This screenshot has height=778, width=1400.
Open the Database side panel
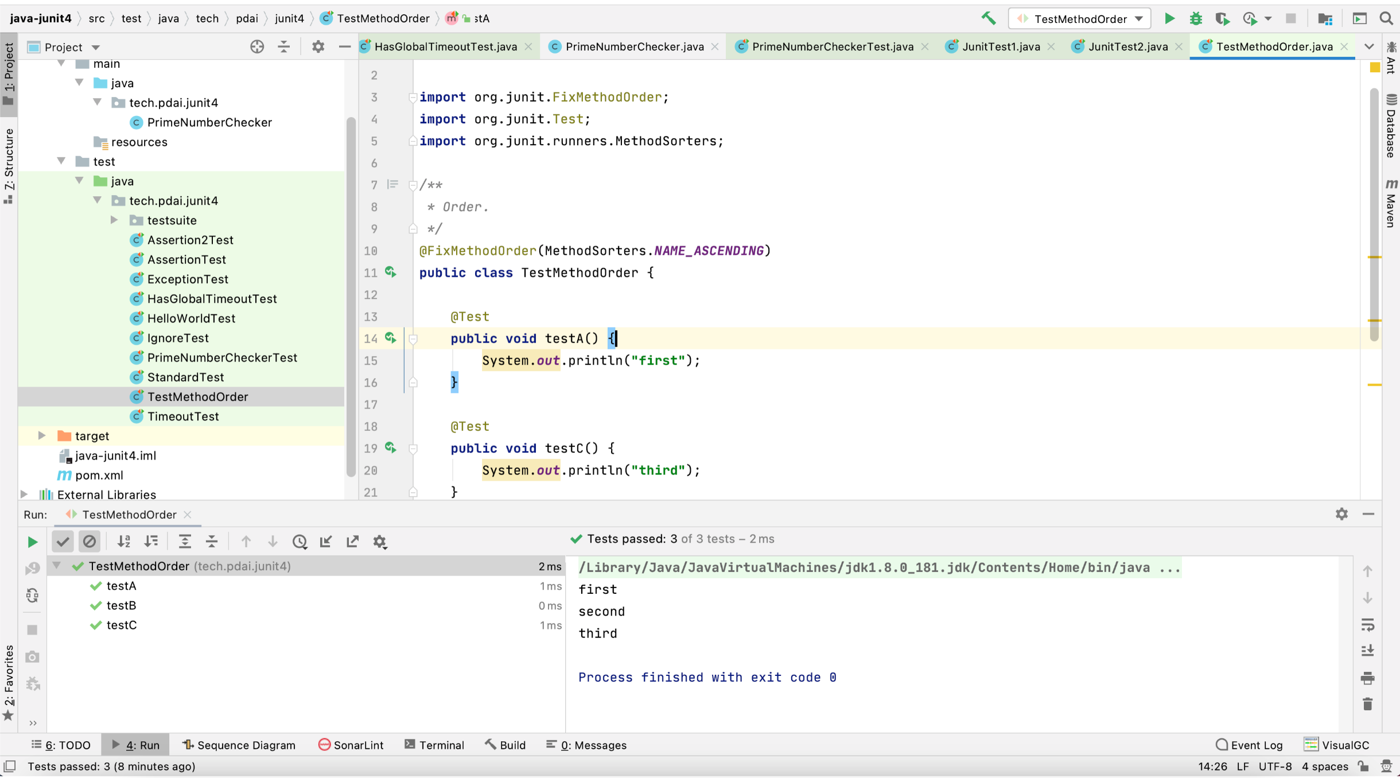(x=1391, y=126)
